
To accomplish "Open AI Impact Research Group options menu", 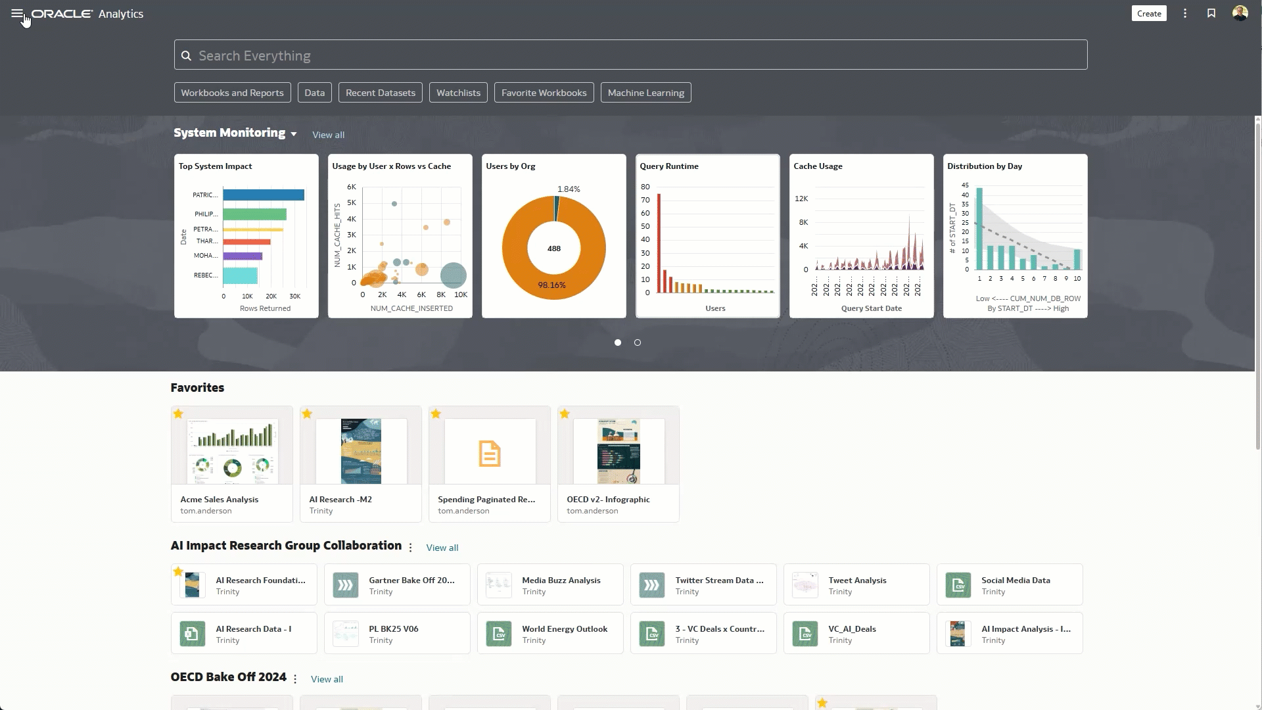I will pyautogui.click(x=411, y=548).
